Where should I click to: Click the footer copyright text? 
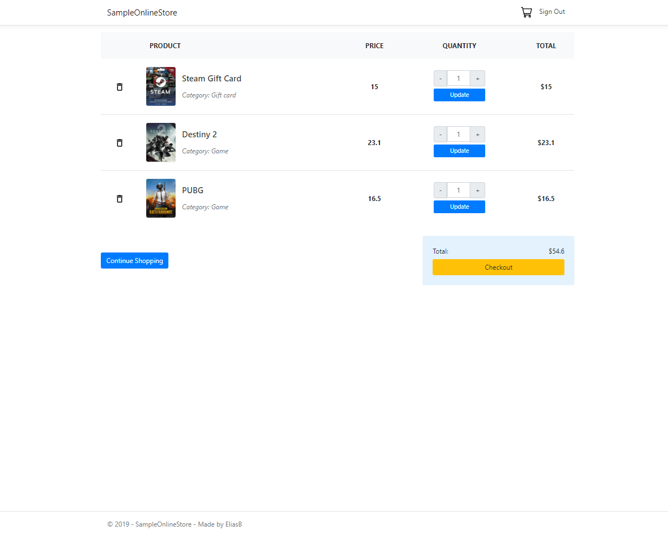tap(174, 524)
